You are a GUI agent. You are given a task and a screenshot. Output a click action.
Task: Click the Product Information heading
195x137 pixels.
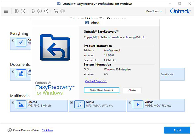pyautogui.click(x=98, y=46)
